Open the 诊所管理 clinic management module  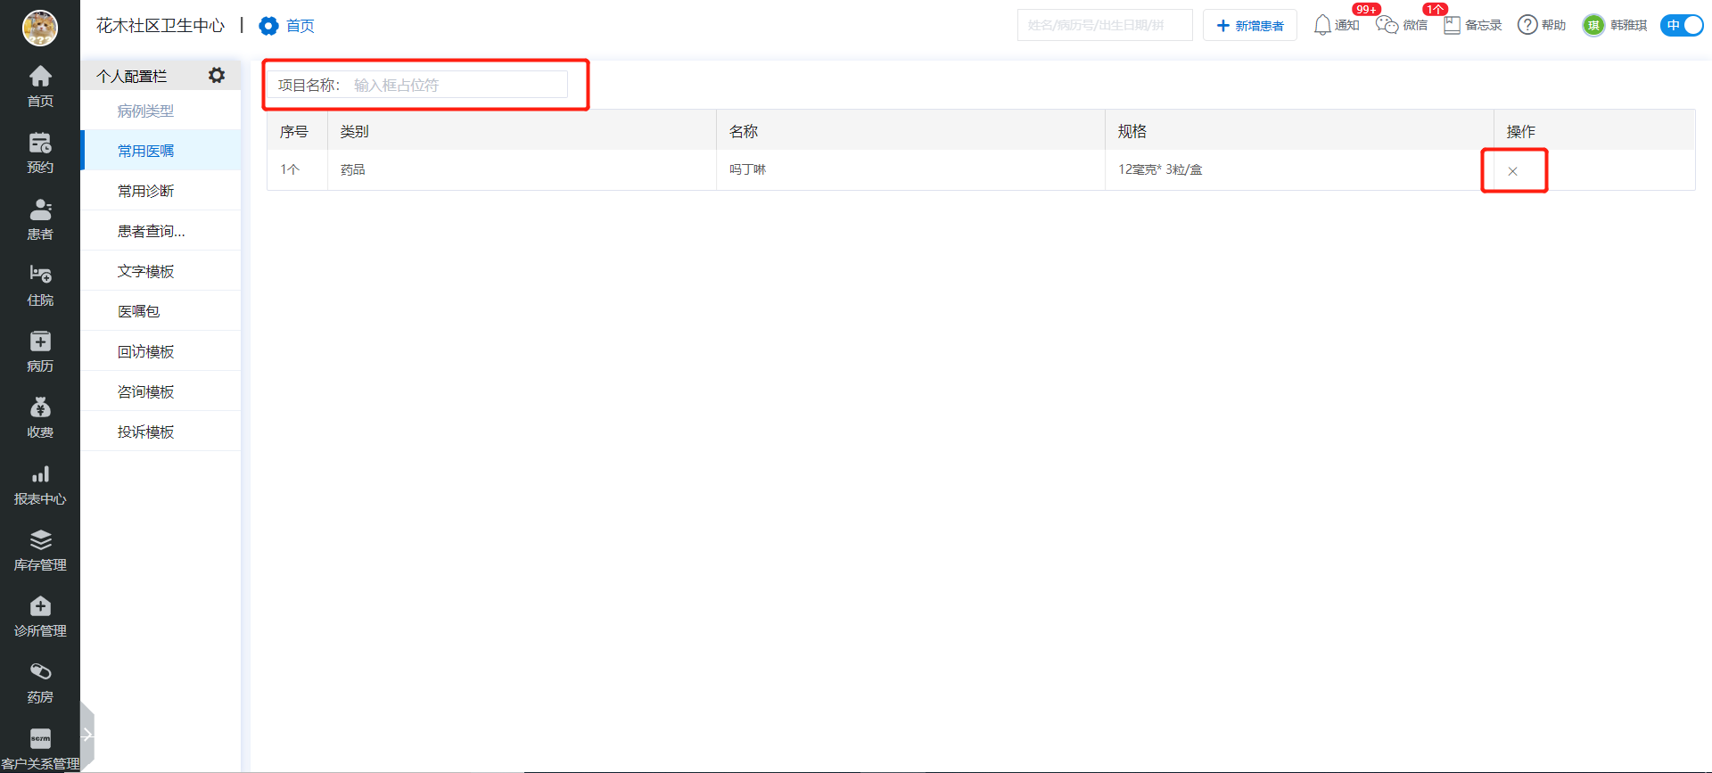pos(40,617)
